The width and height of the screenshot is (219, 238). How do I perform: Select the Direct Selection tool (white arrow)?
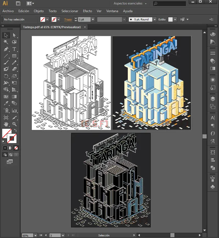[x=14, y=35]
